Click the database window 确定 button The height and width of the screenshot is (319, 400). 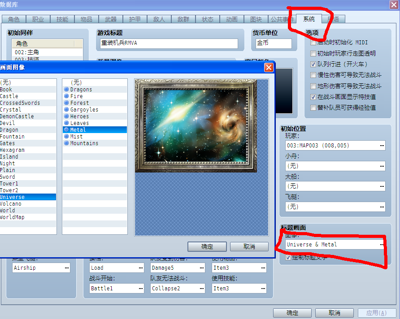[292, 313]
